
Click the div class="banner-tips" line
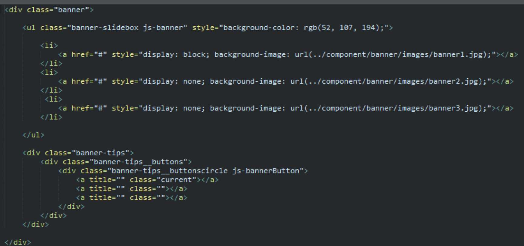click(78, 153)
